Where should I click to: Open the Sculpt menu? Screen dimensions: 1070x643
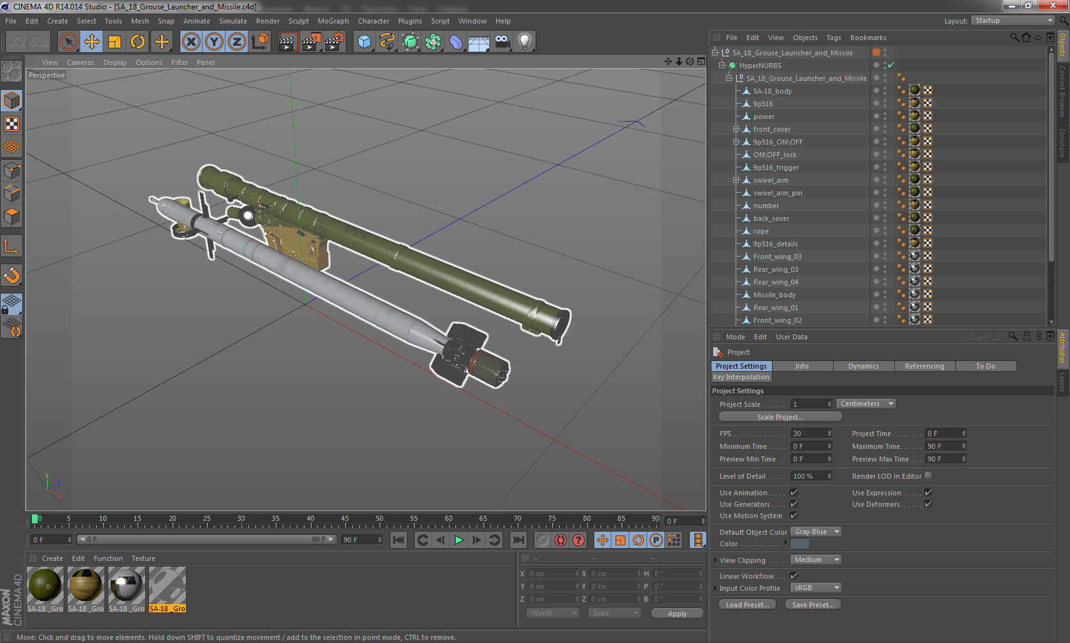pyautogui.click(x=298, y=21)
